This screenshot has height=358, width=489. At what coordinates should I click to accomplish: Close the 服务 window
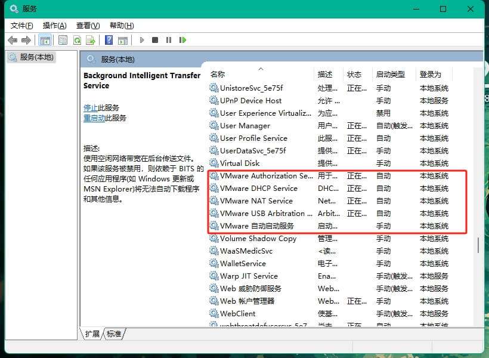coord(471,9)
